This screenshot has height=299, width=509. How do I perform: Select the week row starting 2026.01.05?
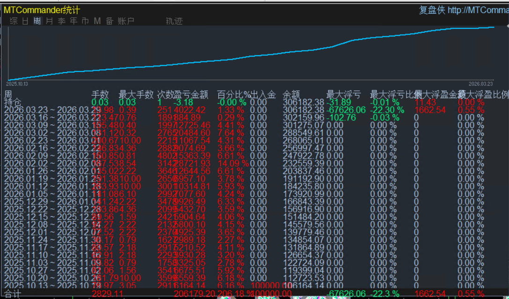click(x=255, y=194)
